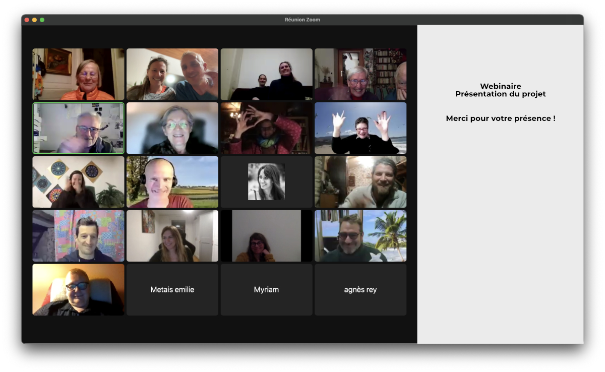Click the 'Présentation du projet' text

[x=501, y=94]
